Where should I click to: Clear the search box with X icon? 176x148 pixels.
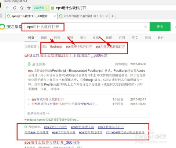[x=145, y=27]
